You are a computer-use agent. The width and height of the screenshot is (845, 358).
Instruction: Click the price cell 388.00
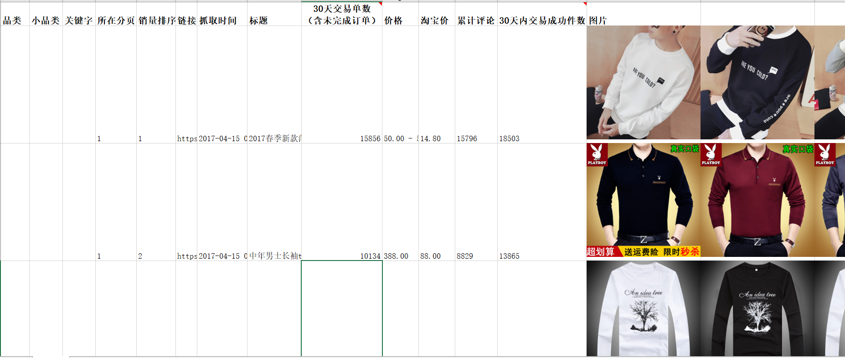[400, 202]
